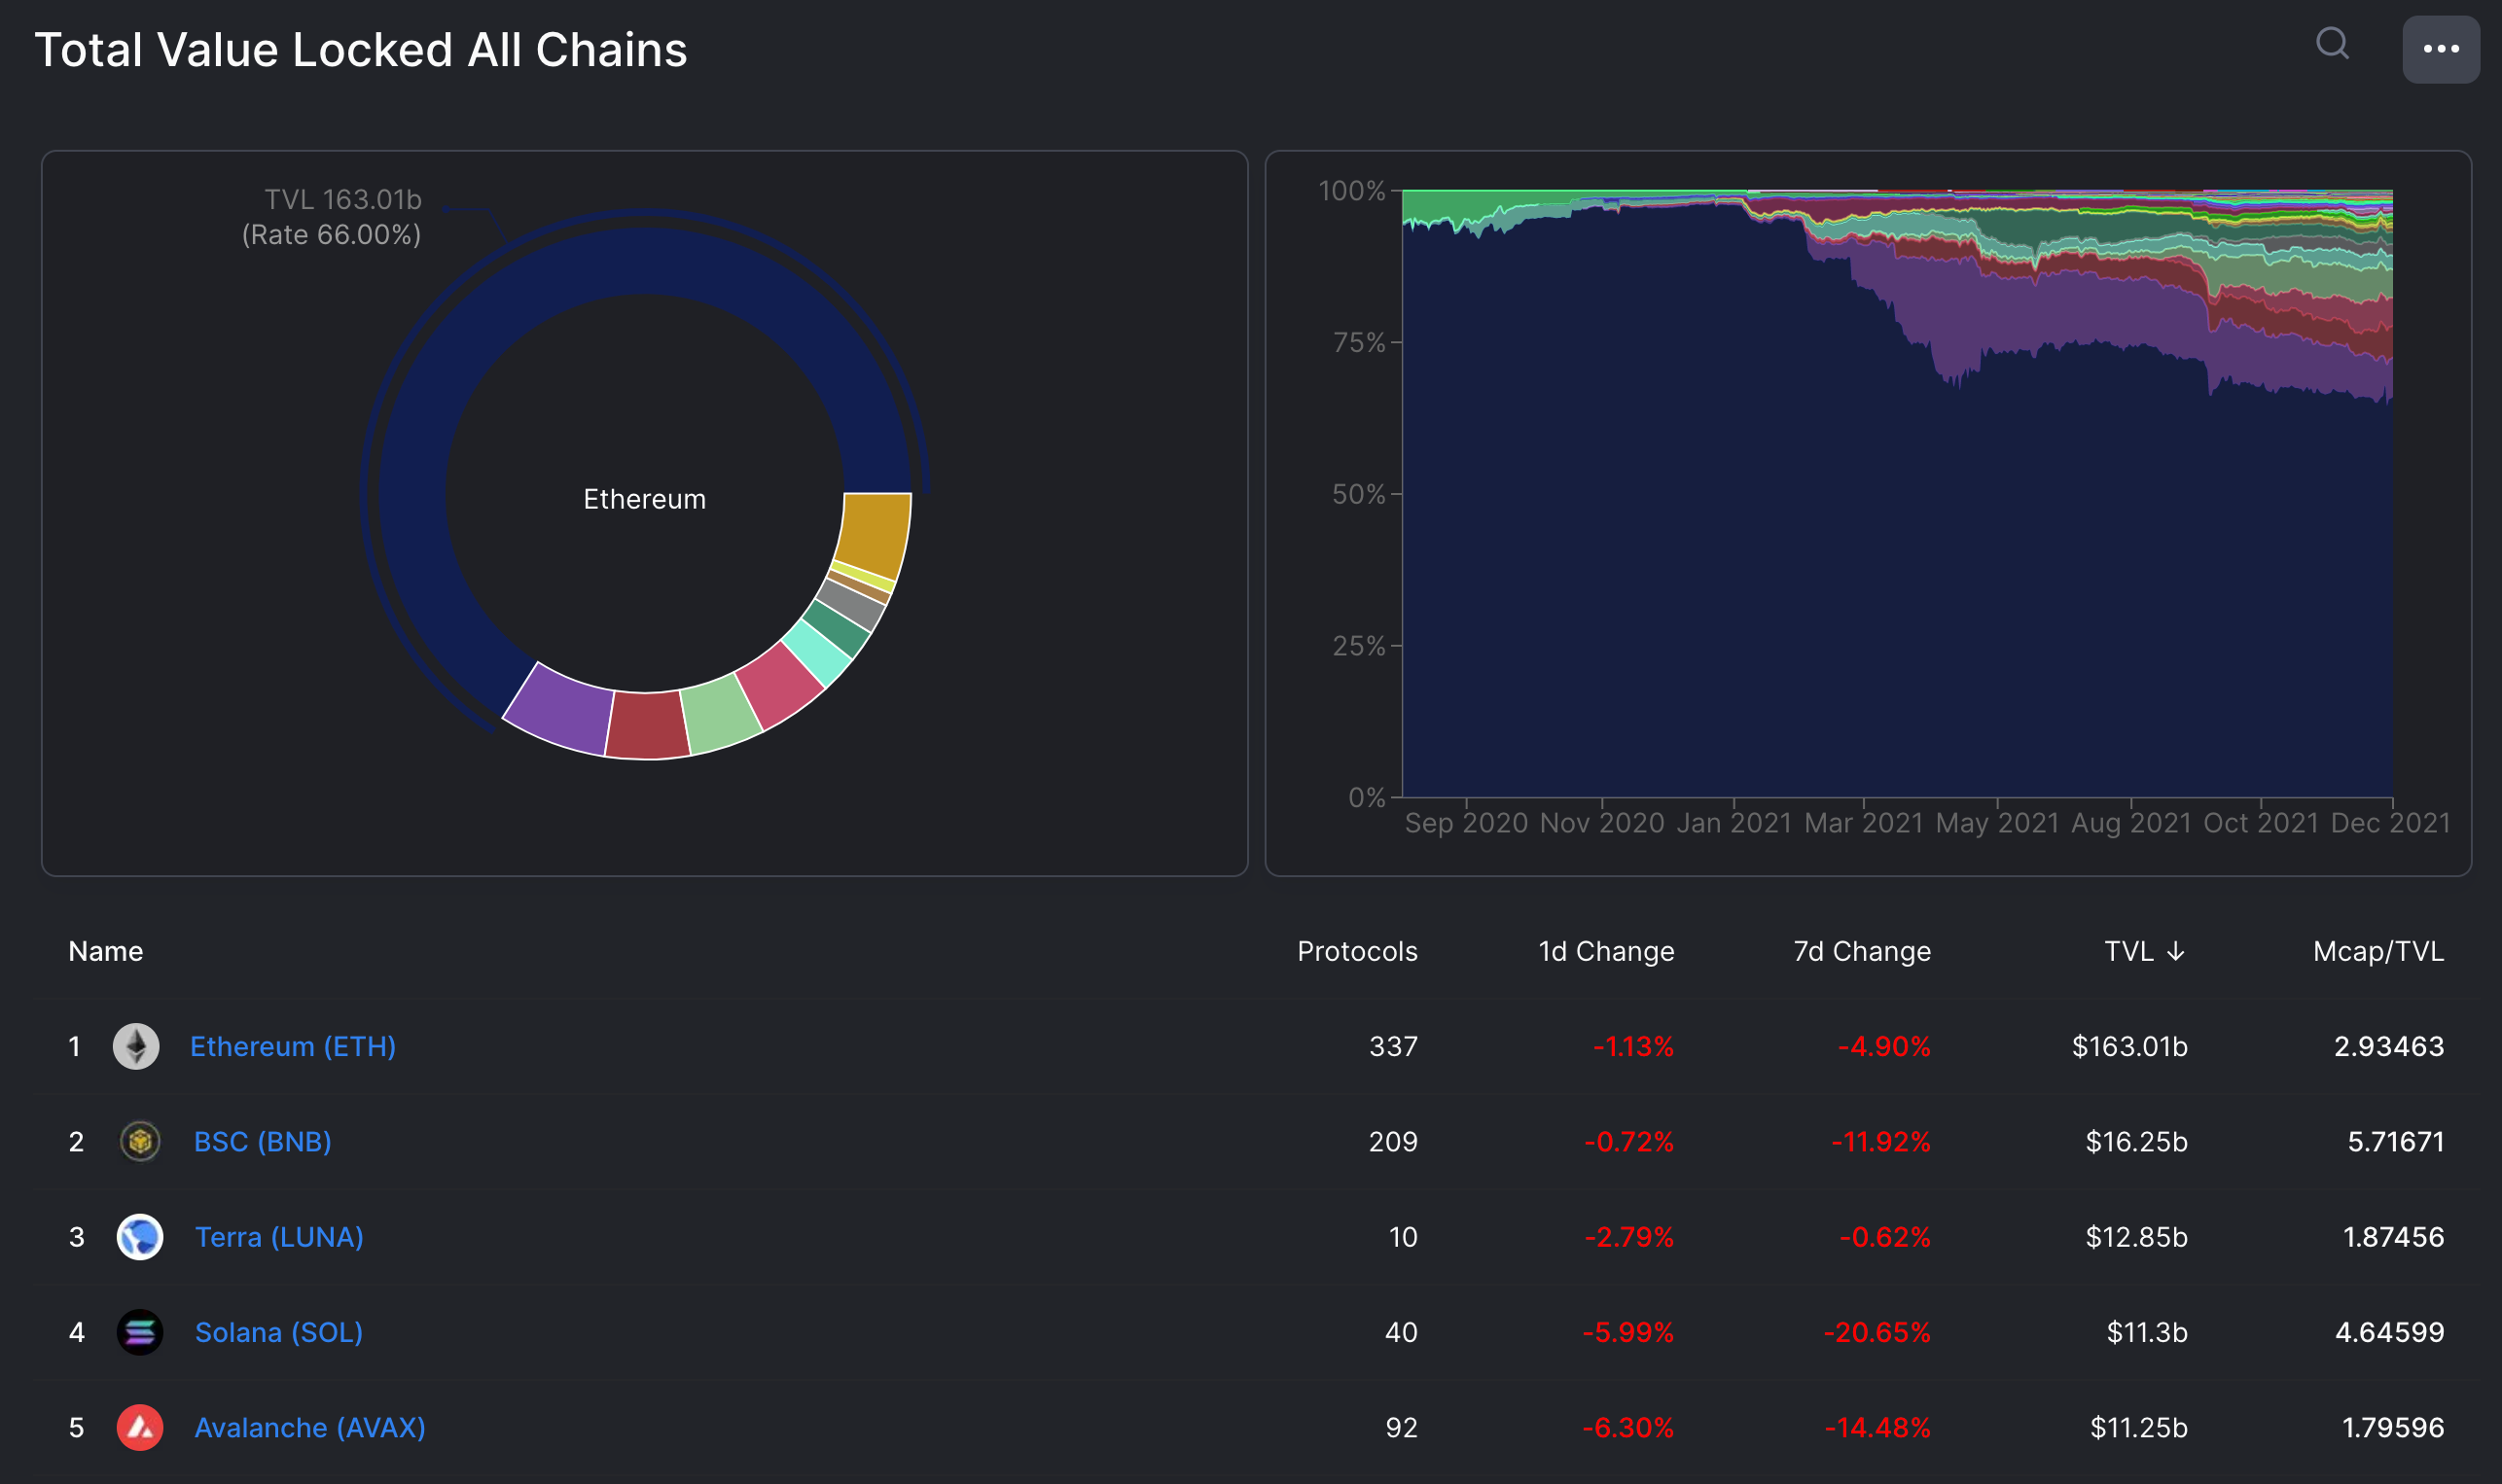Open the Solana (SOL) chain link
This screenshot has height=1484, width=2502.
pyautogui.click(x=279, y=1332)
